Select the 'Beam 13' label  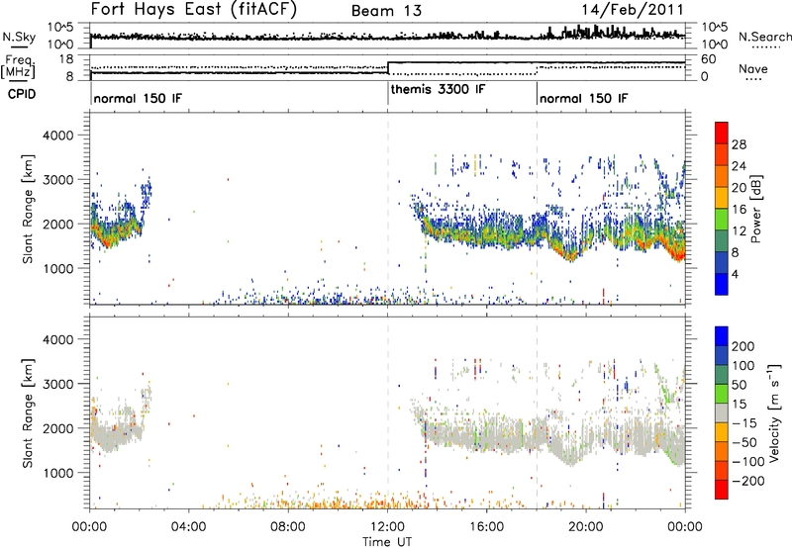[x=386, y=11]
